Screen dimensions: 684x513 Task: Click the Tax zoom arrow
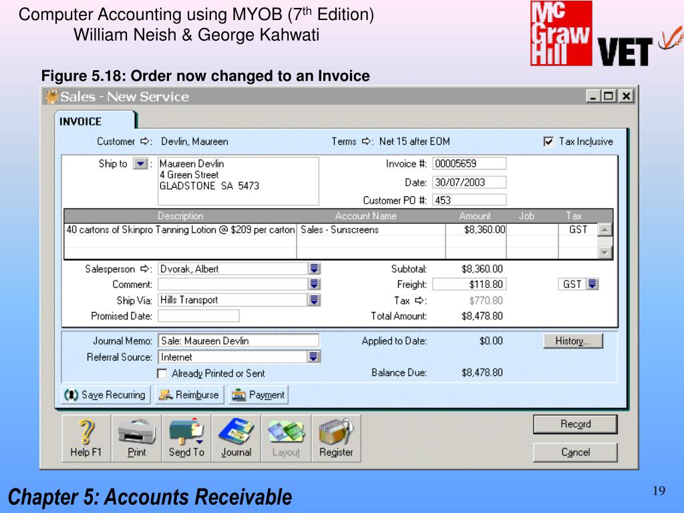pyautogui.click(x=420, y=301)
